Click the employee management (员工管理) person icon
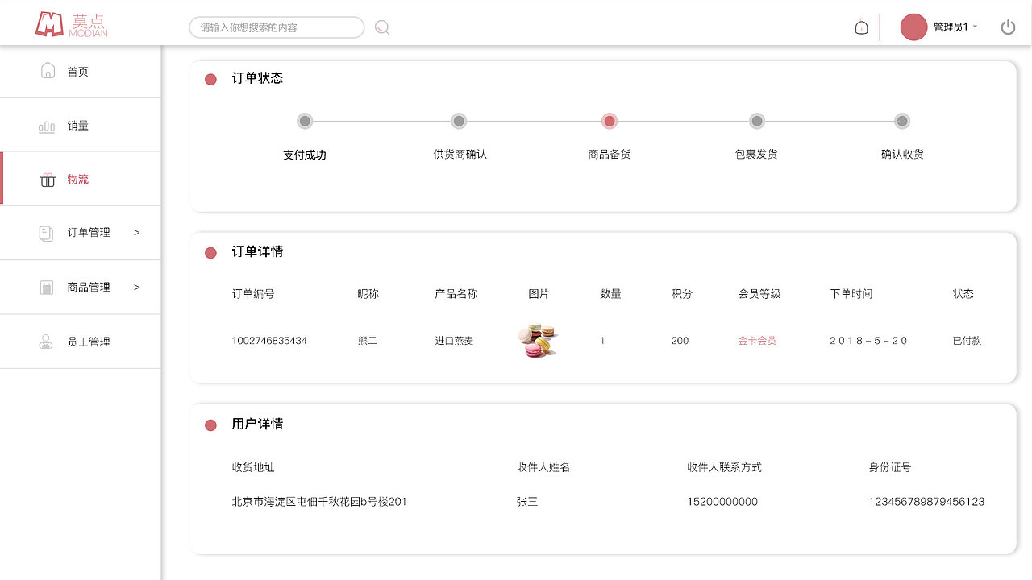The height and width of the screenshot is (580, 1032). coord(47,341)
